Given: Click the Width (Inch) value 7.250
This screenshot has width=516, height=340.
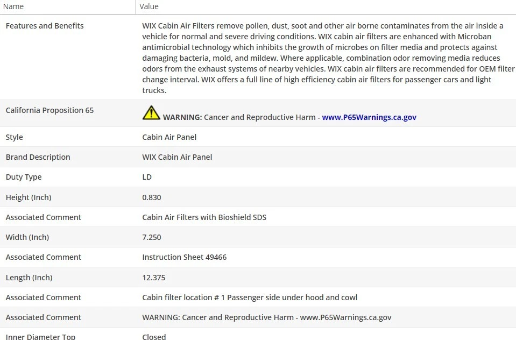Looking at the screenshot, I should 152,237.
